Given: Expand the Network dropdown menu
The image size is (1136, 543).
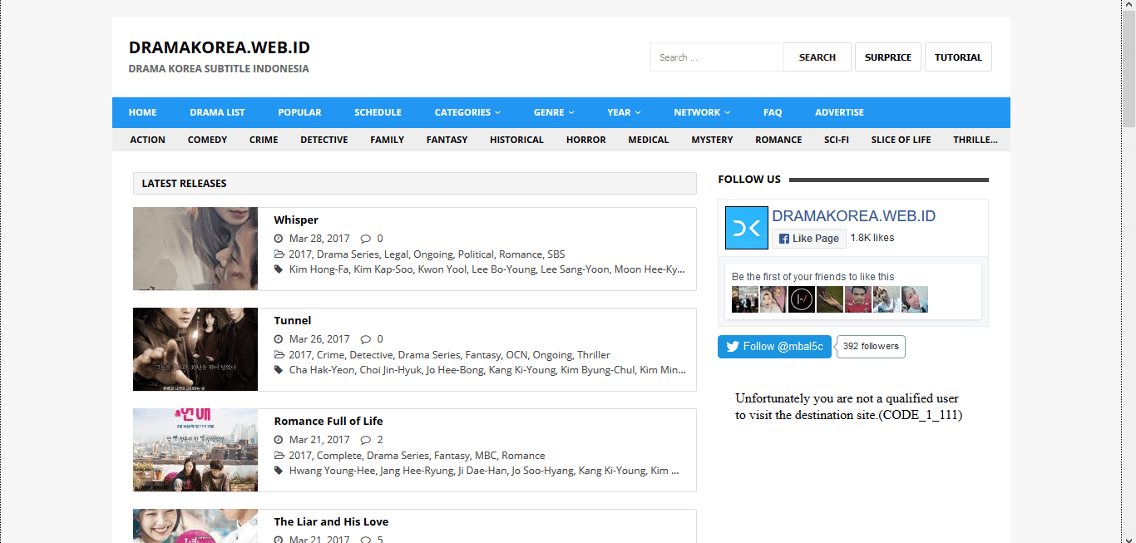Looking at the screenshot, I should point(702,112).
